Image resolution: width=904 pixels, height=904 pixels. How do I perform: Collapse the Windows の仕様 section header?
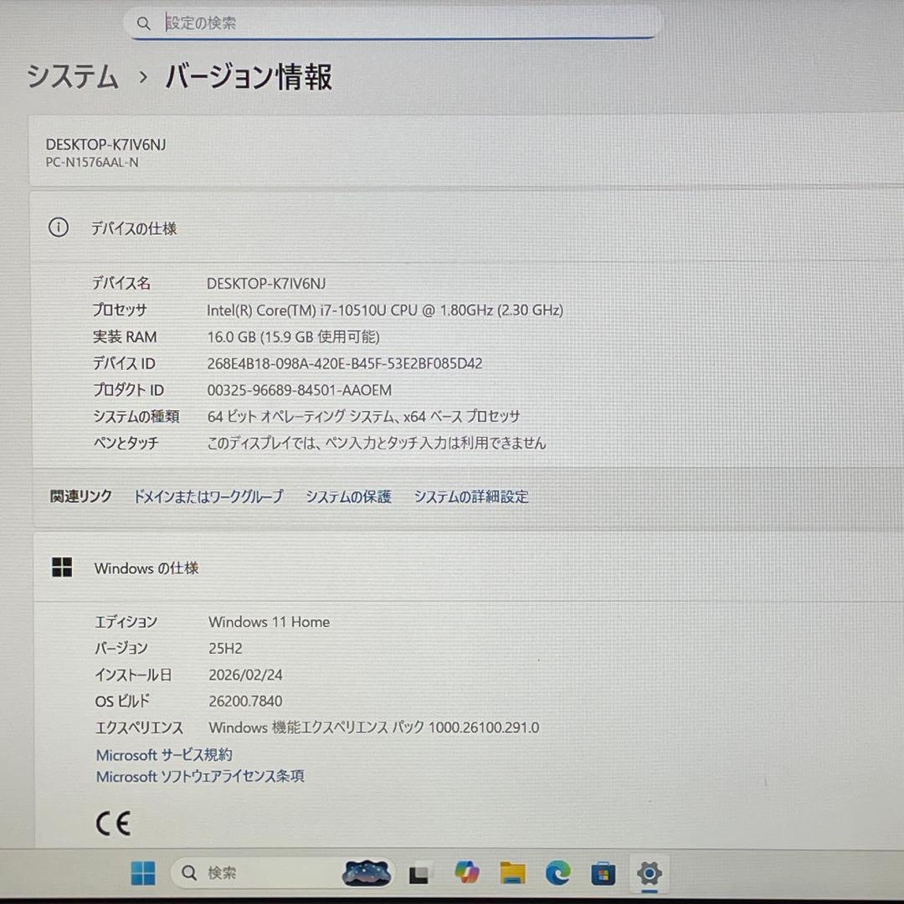[x=469, y=568]
